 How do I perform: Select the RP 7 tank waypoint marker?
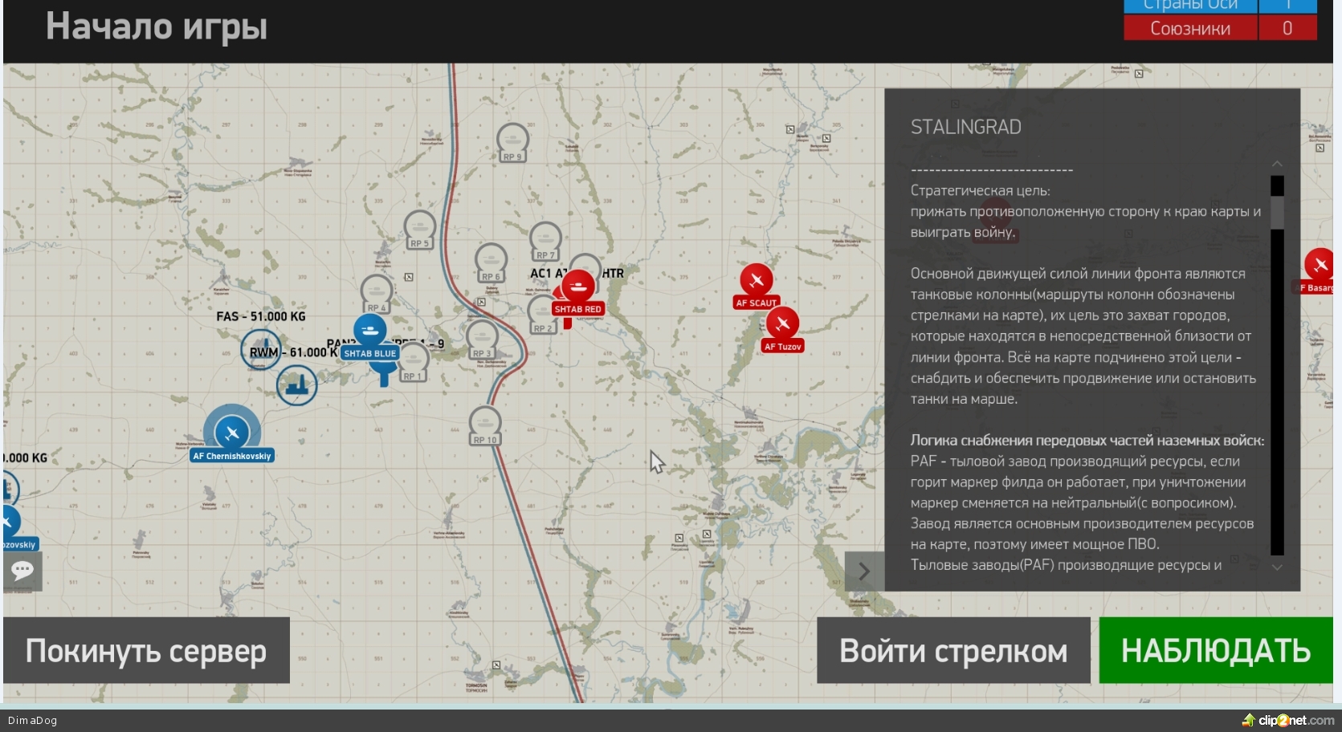[x=546, y=241]
